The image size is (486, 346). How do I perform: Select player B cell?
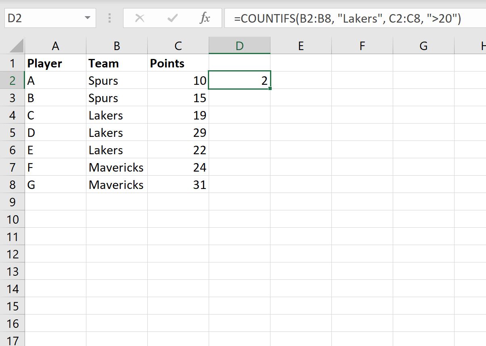click(56, 98)
